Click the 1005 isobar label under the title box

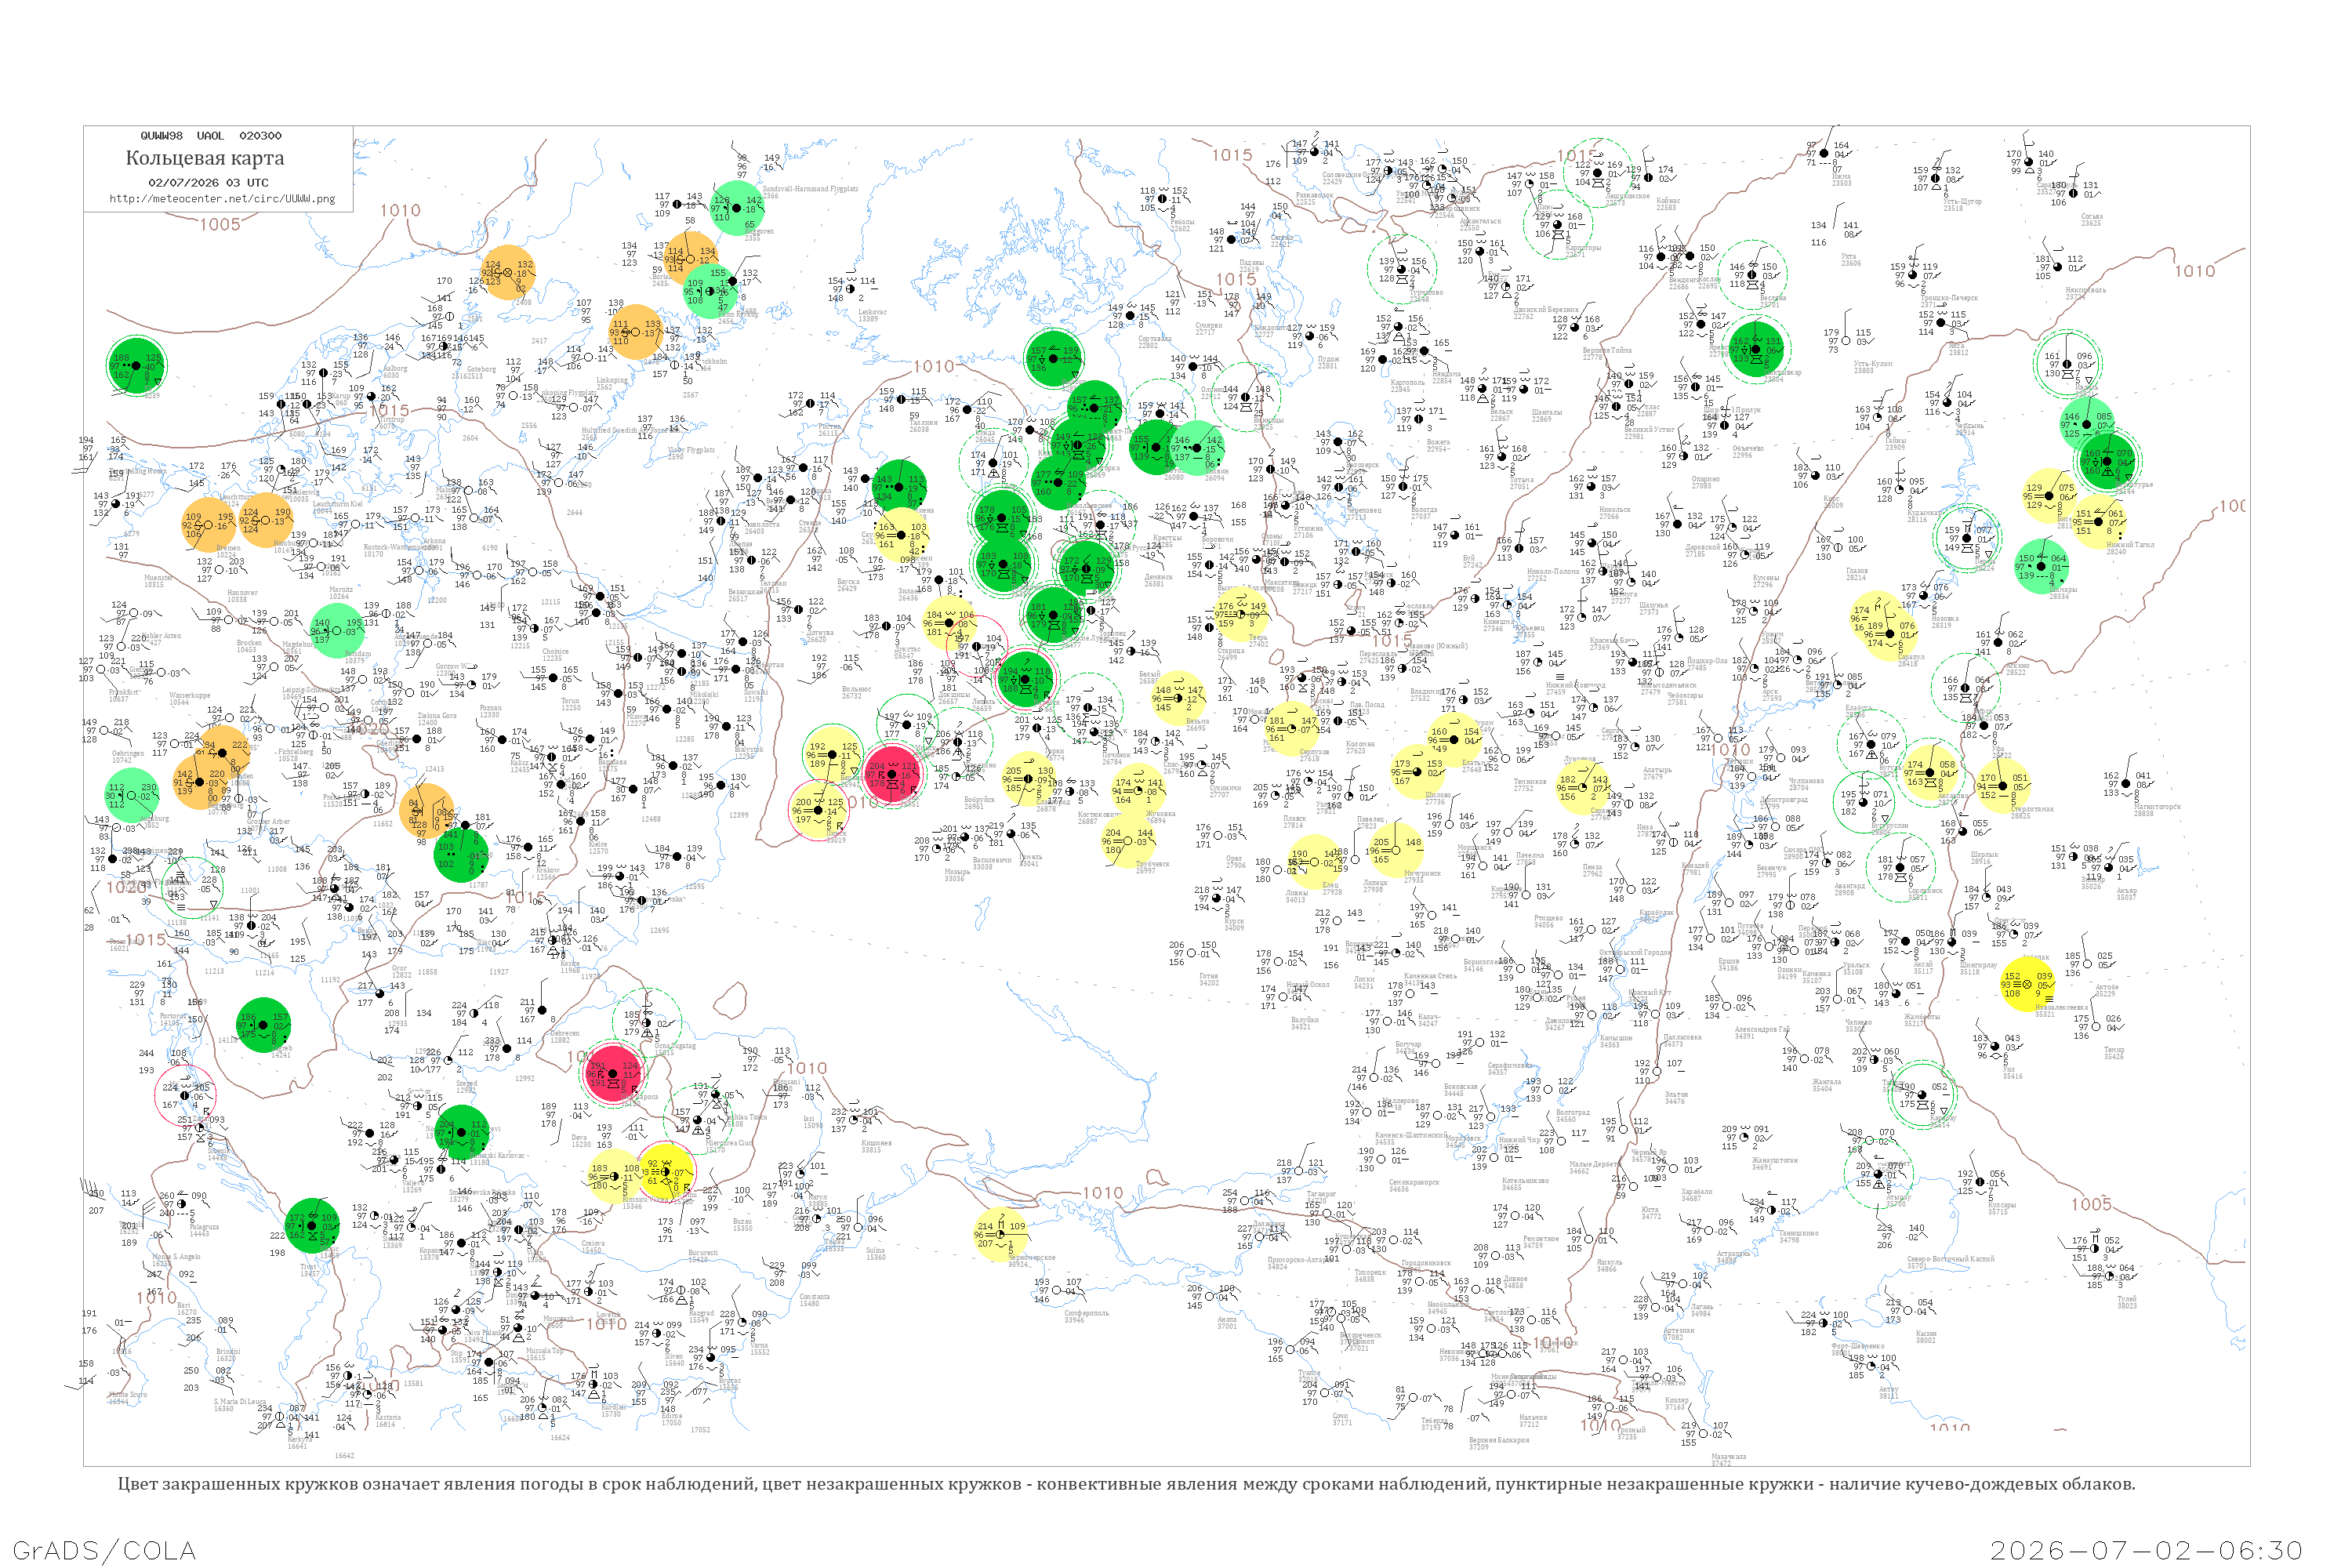pyautogui.click(x=220, y=225)
